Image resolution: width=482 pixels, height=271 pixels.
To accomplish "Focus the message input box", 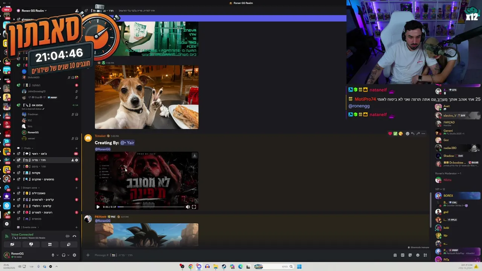I will tap(241, 255).
